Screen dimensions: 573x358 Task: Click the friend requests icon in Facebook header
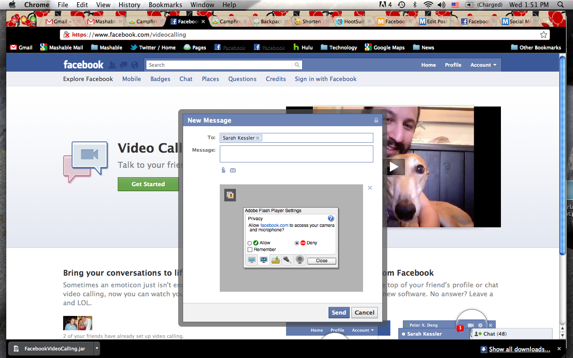111,65
